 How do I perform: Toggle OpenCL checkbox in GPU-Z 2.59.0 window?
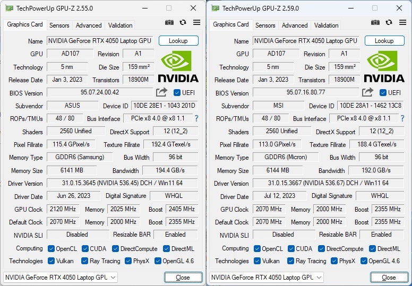click(x=257, y=248)
